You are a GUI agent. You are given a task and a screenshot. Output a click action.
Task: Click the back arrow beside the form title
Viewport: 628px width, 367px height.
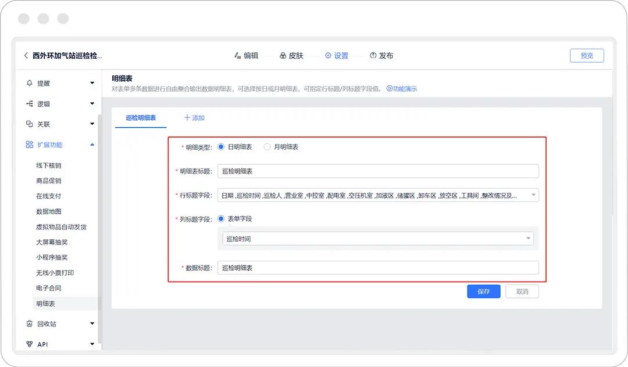[x=26, y=56]
